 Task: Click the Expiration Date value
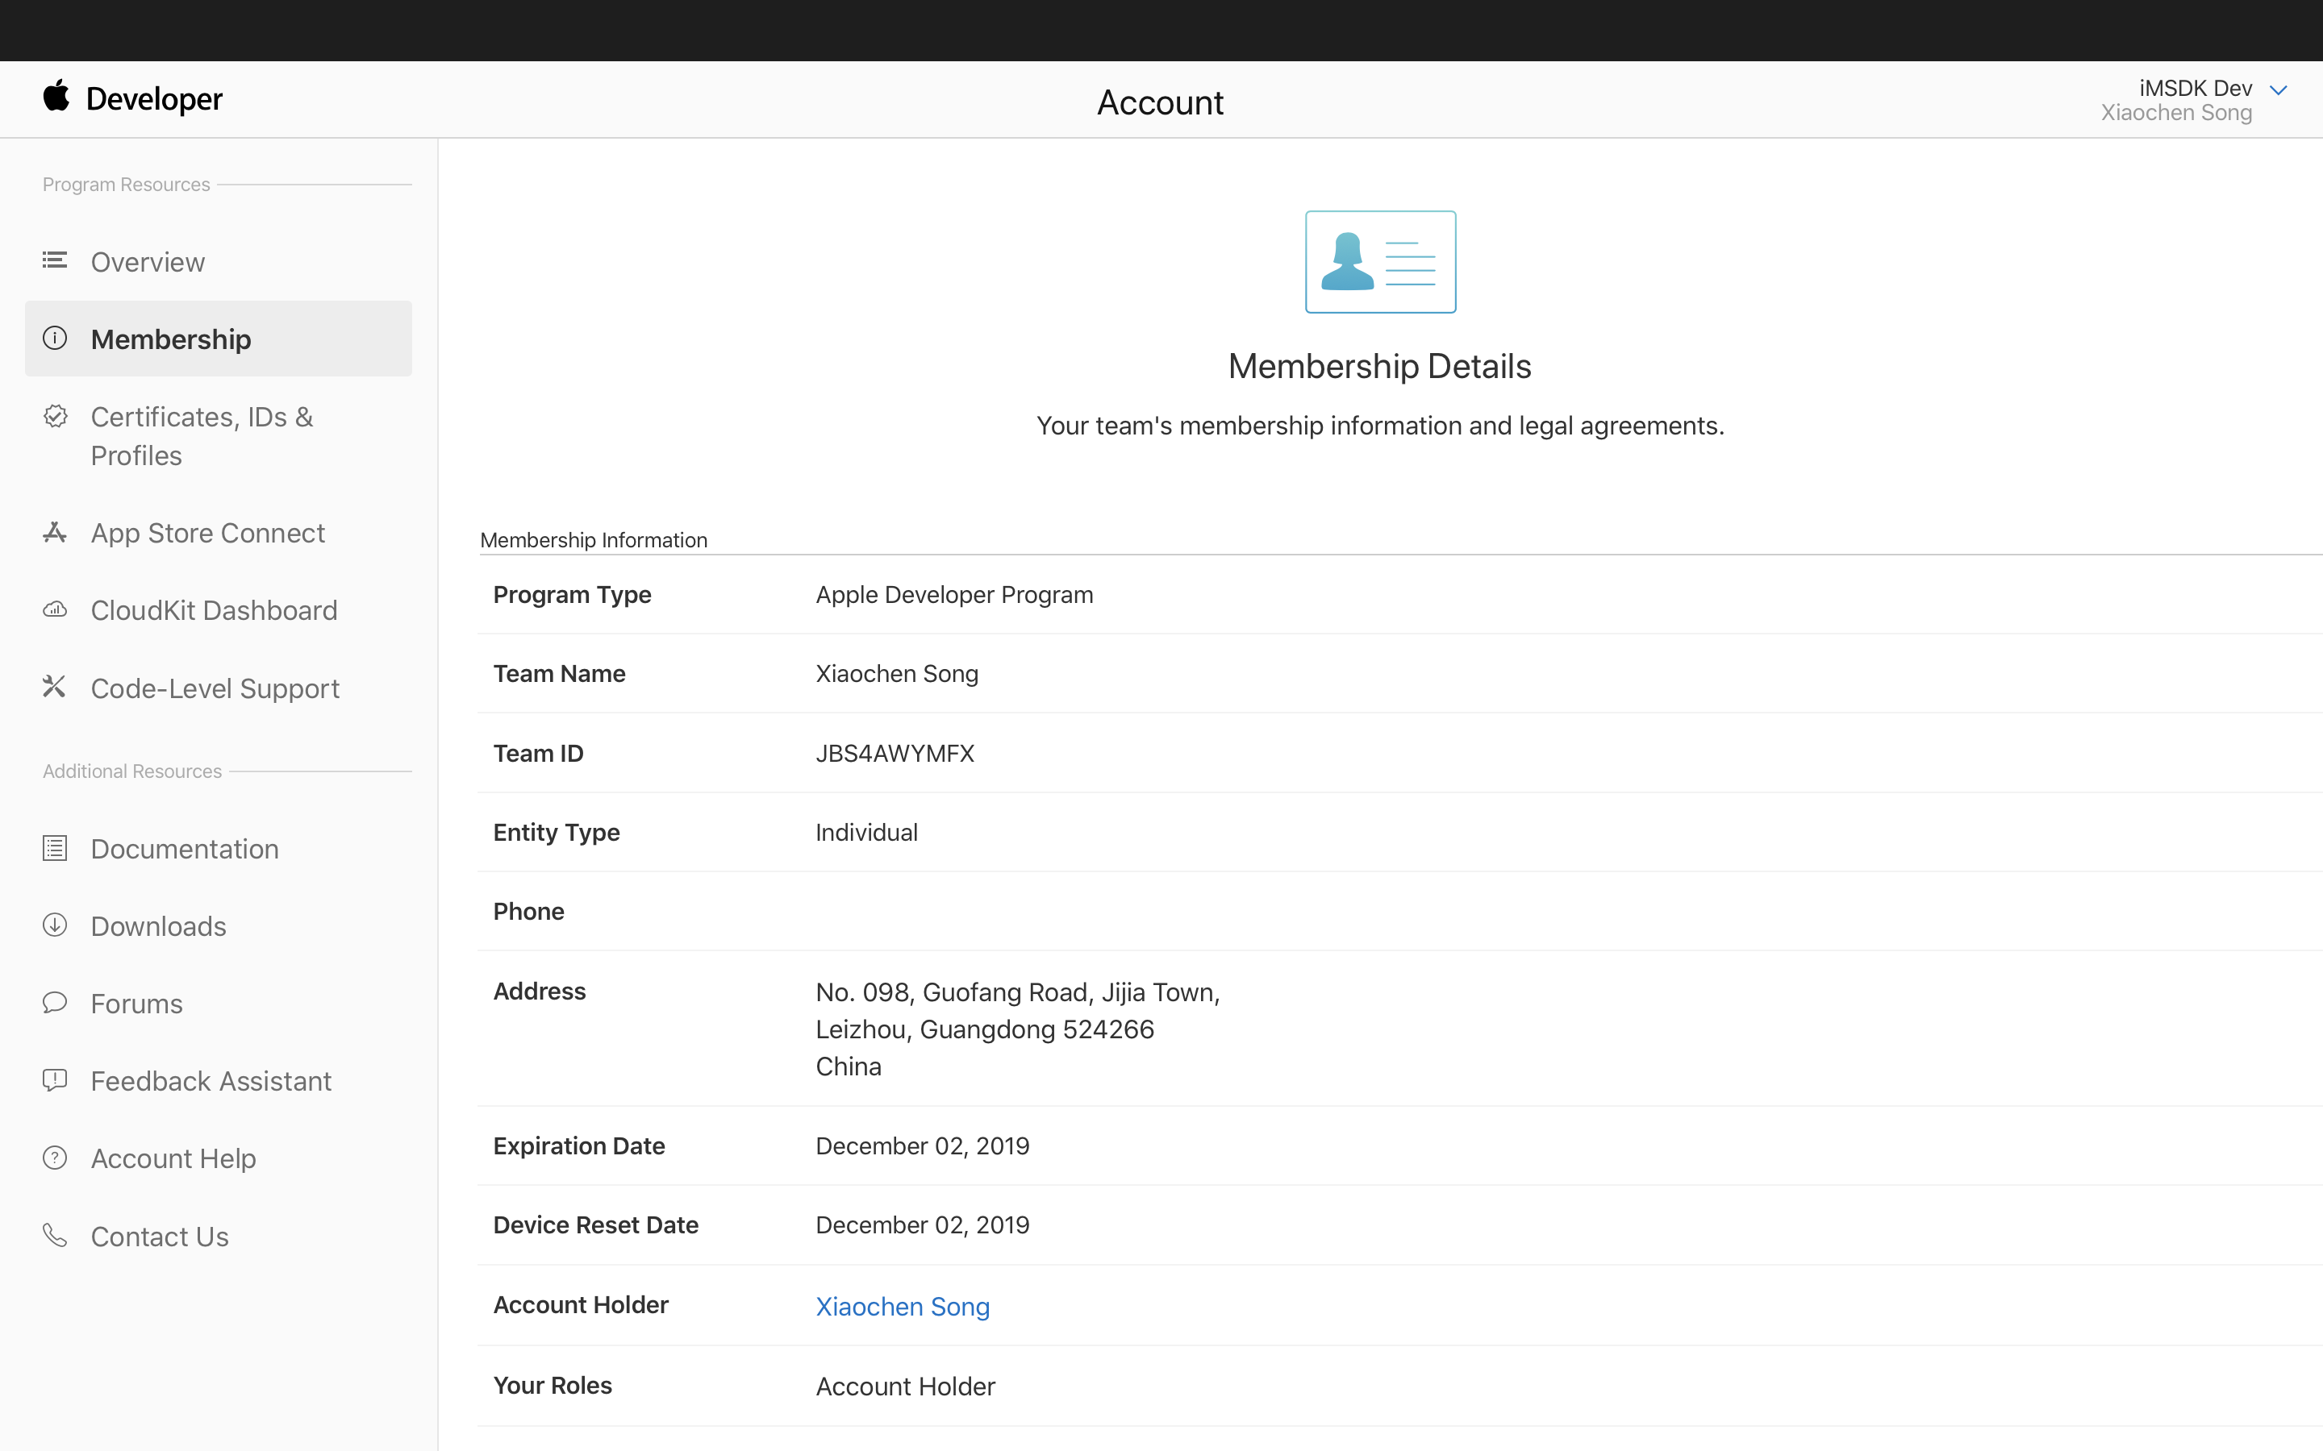point(921,1145)
